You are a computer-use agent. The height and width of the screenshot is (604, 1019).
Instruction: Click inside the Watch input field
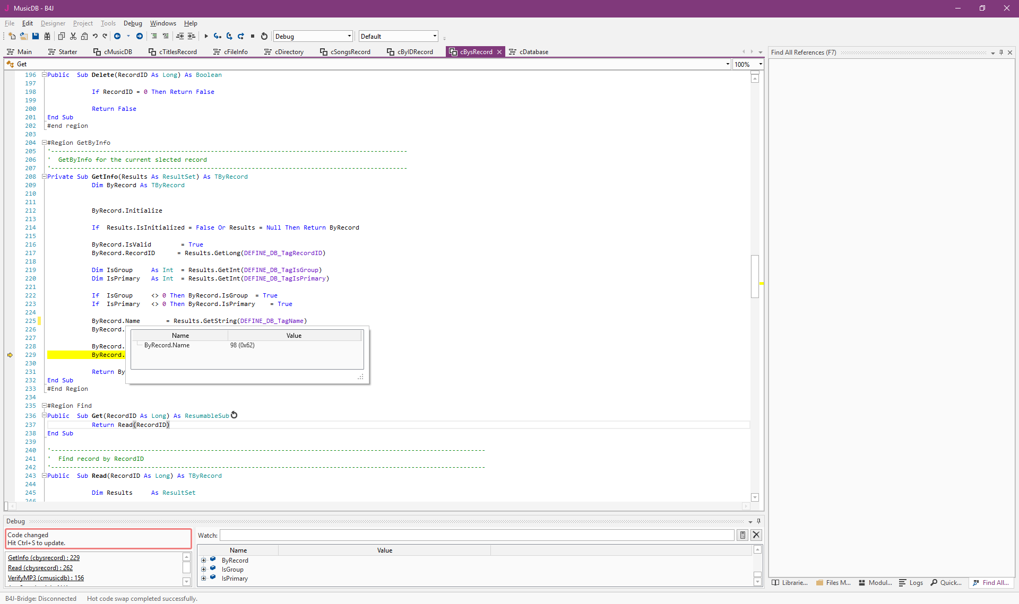[478, 535]
